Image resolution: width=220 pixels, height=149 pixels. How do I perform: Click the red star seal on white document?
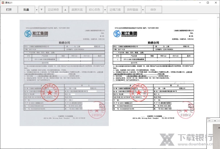139,92
